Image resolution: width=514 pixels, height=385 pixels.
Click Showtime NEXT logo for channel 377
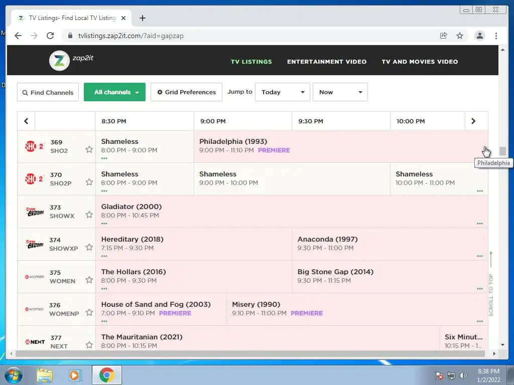pos(35,342)
